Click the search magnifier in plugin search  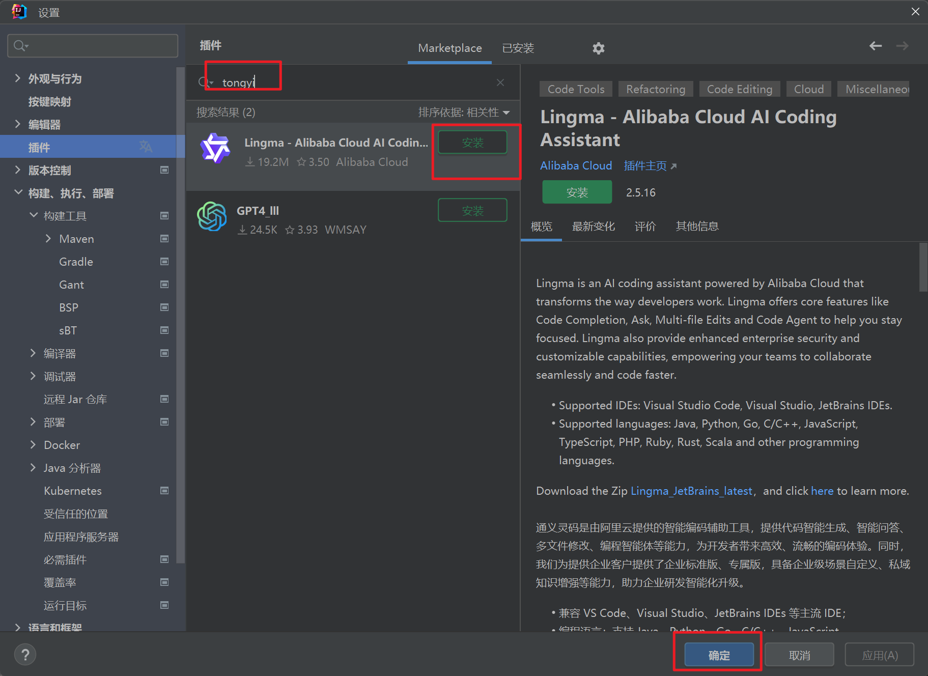205,82
